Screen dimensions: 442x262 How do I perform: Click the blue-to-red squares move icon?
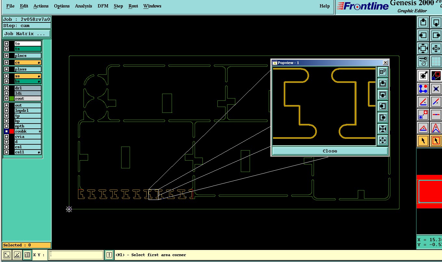click(423, 115)
